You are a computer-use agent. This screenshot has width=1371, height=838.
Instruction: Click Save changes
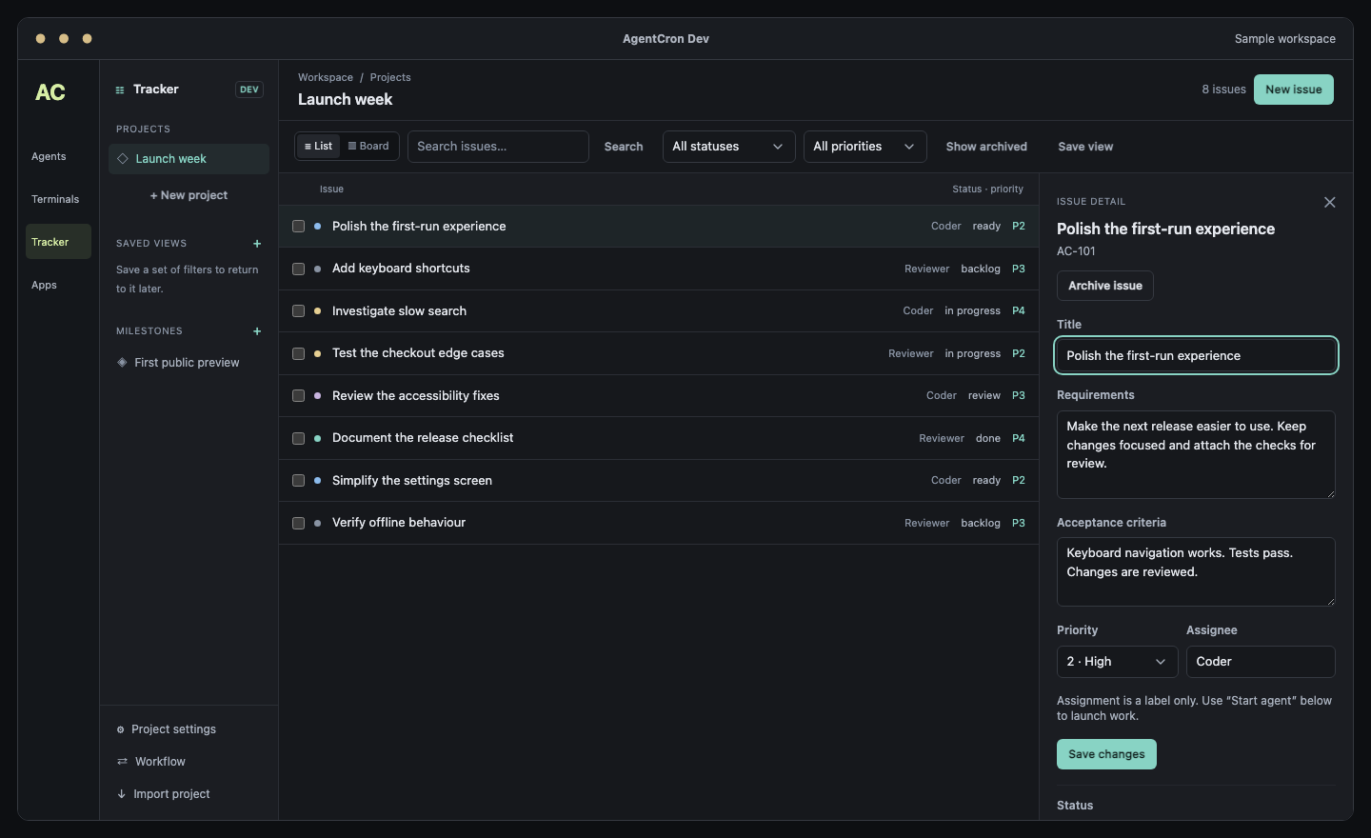(x=1106, y=754)
